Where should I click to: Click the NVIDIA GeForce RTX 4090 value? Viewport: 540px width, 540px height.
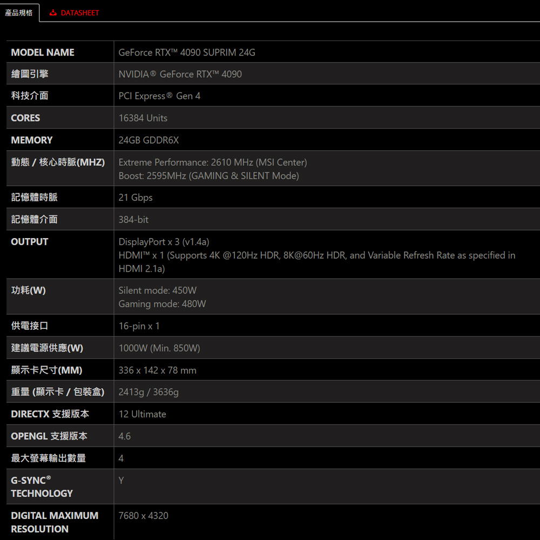(180, 74)
